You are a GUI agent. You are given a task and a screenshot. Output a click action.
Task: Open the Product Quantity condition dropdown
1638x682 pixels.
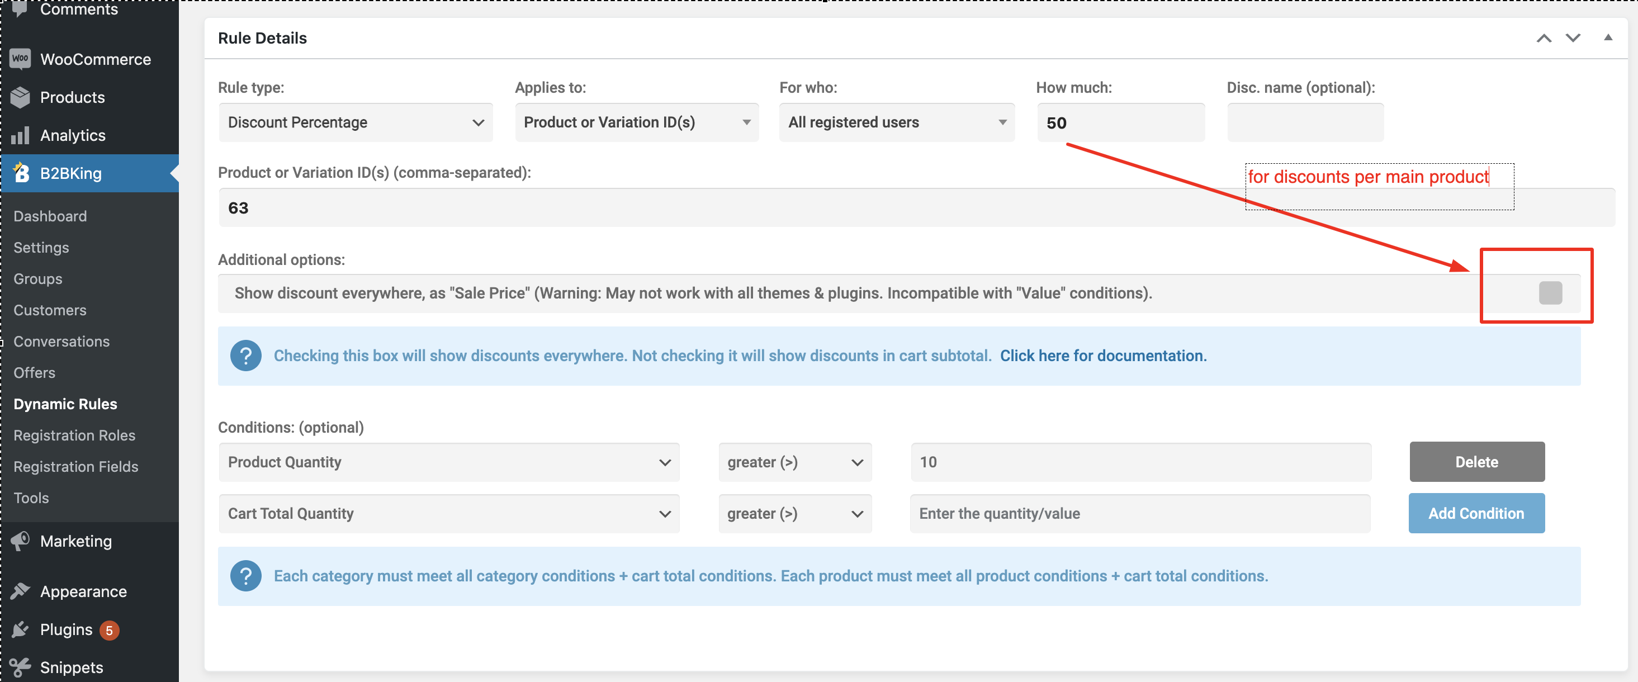coord(449,462)
